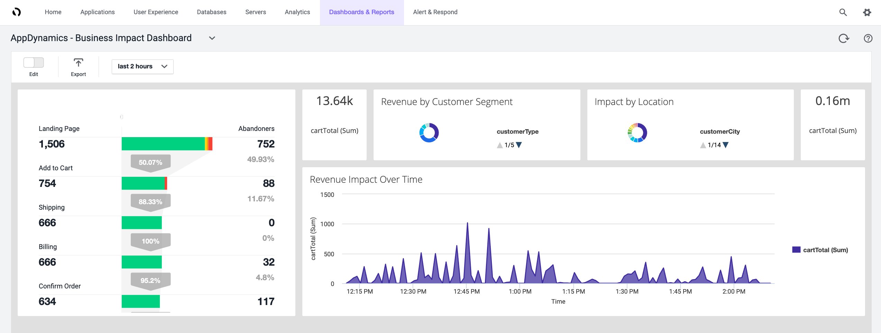
Task: Open the Applications menu tab
Action: coord(97,12)
